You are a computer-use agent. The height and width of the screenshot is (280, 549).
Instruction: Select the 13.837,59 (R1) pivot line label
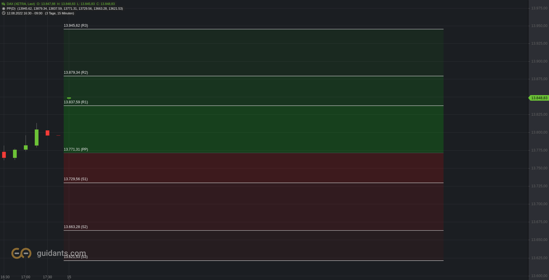tap(76, 102)
